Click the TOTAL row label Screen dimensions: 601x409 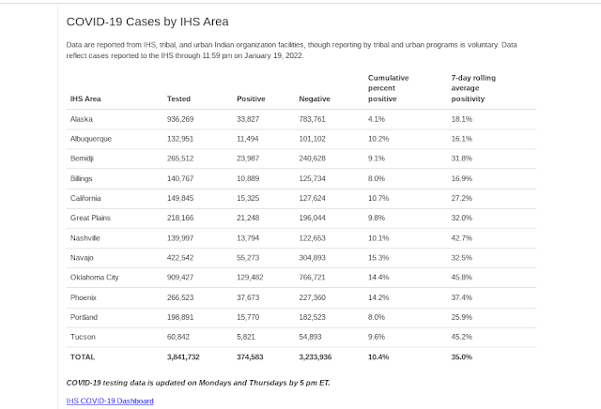click(x=83, y=356)
